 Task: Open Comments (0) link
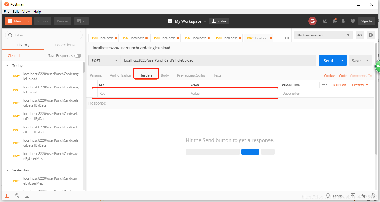click(x=361, y=75)
